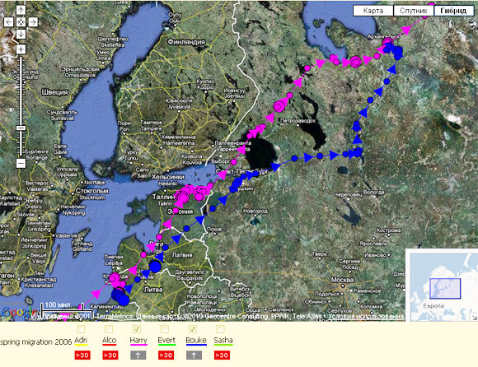Viewport: 478px width, 367px height.
Task: Zoom in with the plus button
Action: (21, 49)
